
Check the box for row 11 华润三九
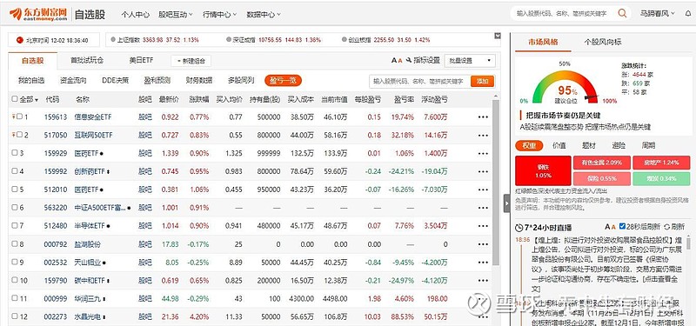(x=15, y=298)
